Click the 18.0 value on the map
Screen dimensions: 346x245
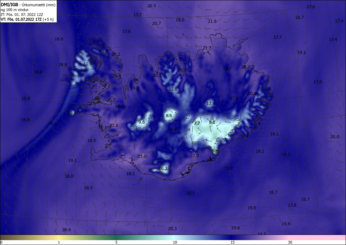coord(69,176)
